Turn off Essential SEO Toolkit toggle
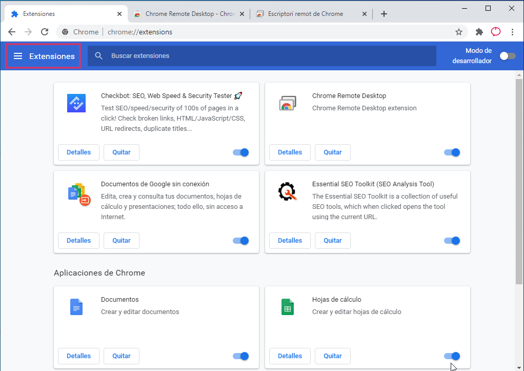The image size is (524, 371). pos(452,241)
